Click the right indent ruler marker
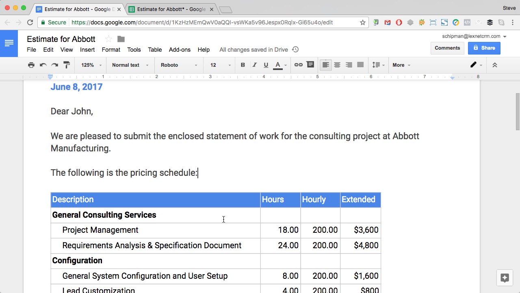 pyautogui.click(x=453, y=77)
